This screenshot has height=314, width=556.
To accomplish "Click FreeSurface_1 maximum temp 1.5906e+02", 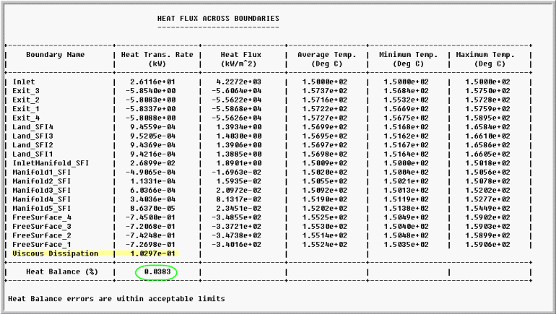I will [x=487, y=245].
